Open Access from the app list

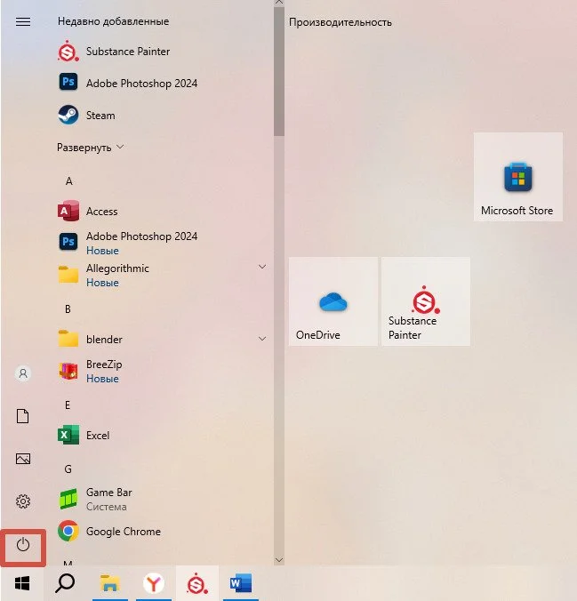tap(88, 212)
